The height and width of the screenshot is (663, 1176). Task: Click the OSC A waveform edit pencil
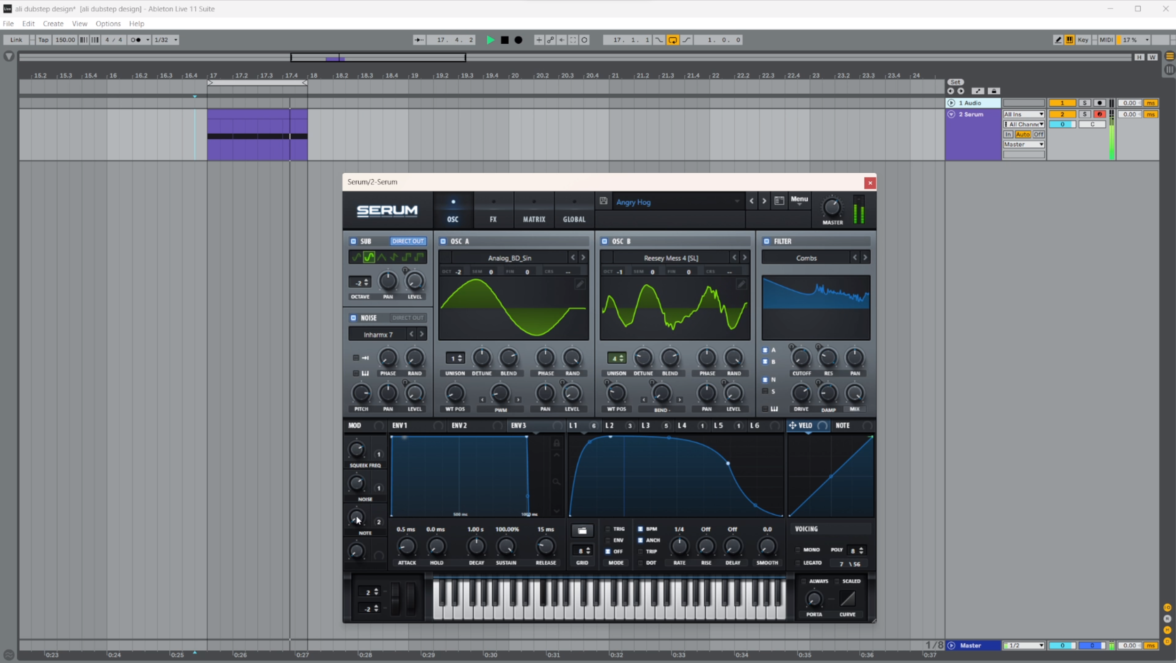pyautogui.click(x=580, y=284)
